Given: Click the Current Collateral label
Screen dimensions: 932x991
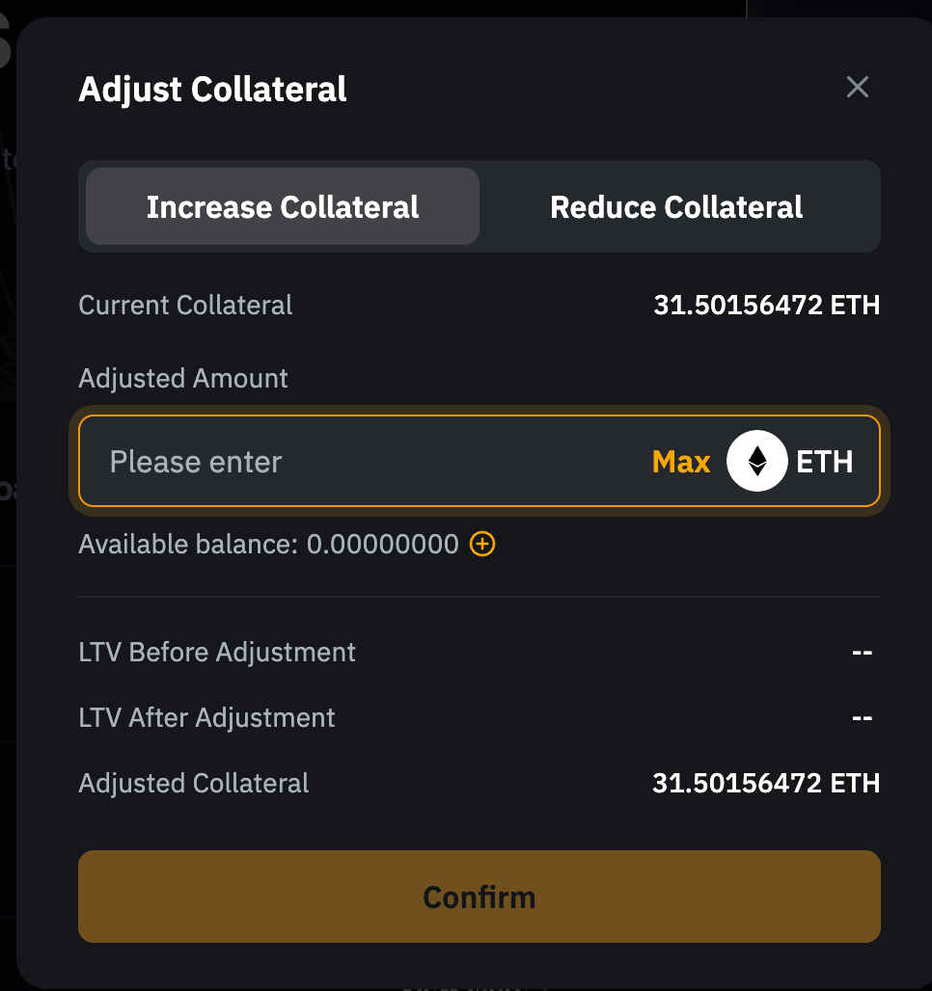Looking at the screenshot, I should coord(185,306).
